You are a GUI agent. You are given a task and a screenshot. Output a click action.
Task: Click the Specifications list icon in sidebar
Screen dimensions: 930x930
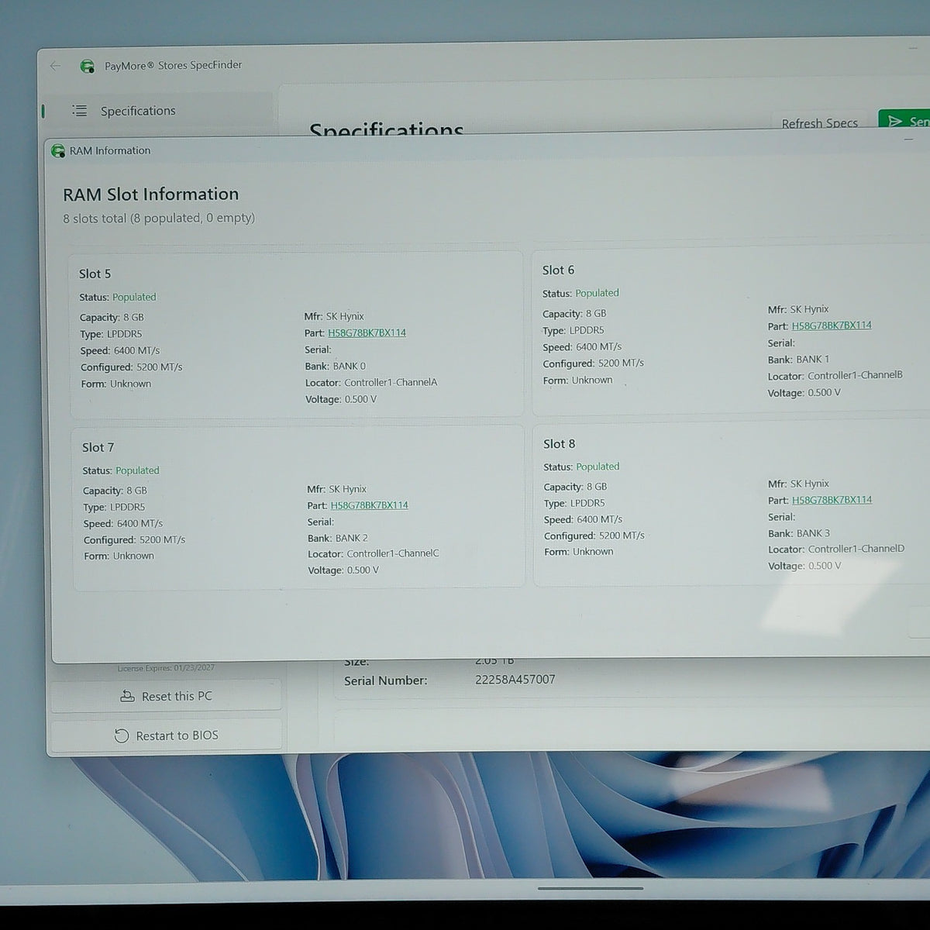(80, 111)
